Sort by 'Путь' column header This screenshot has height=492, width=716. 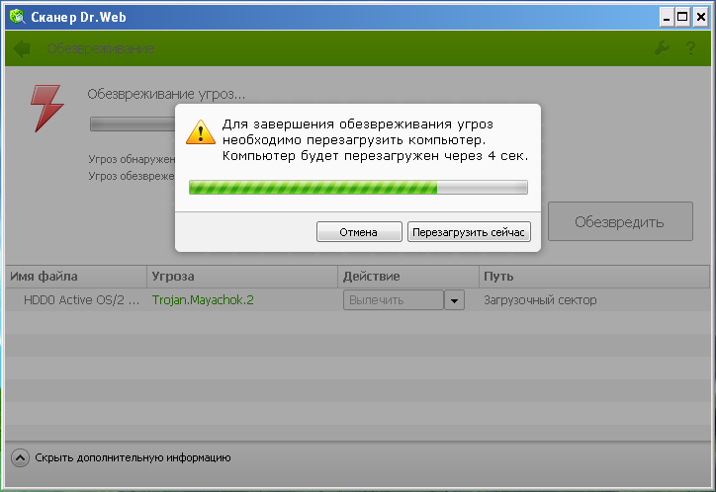594,277
